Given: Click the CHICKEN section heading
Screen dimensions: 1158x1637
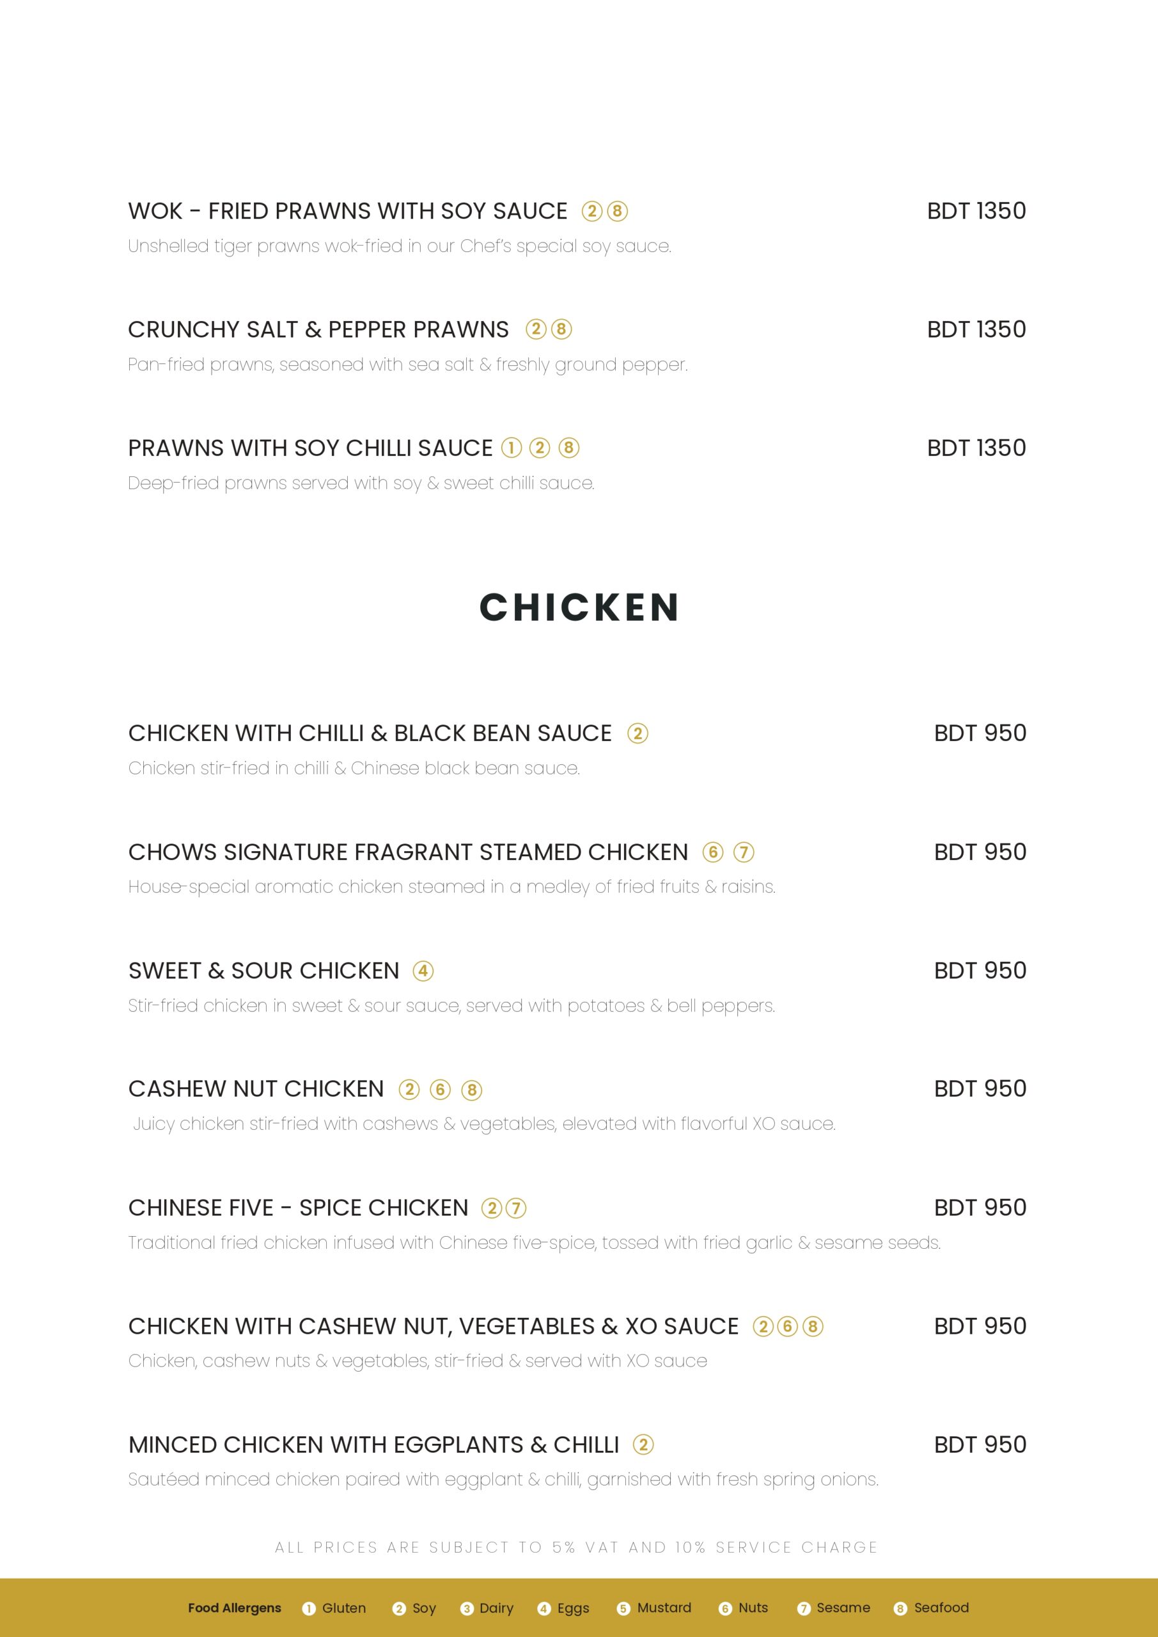Looking at the screenshot, I should pyautogui.click(x=579, y=607).
